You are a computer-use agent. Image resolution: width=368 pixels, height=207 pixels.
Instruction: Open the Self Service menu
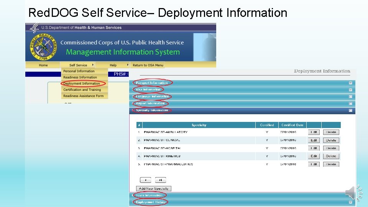[x=78, y=65]
